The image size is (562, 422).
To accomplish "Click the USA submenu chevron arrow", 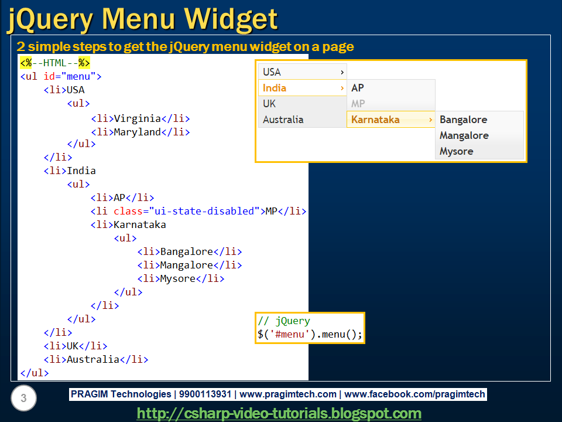I will (341, 72).
